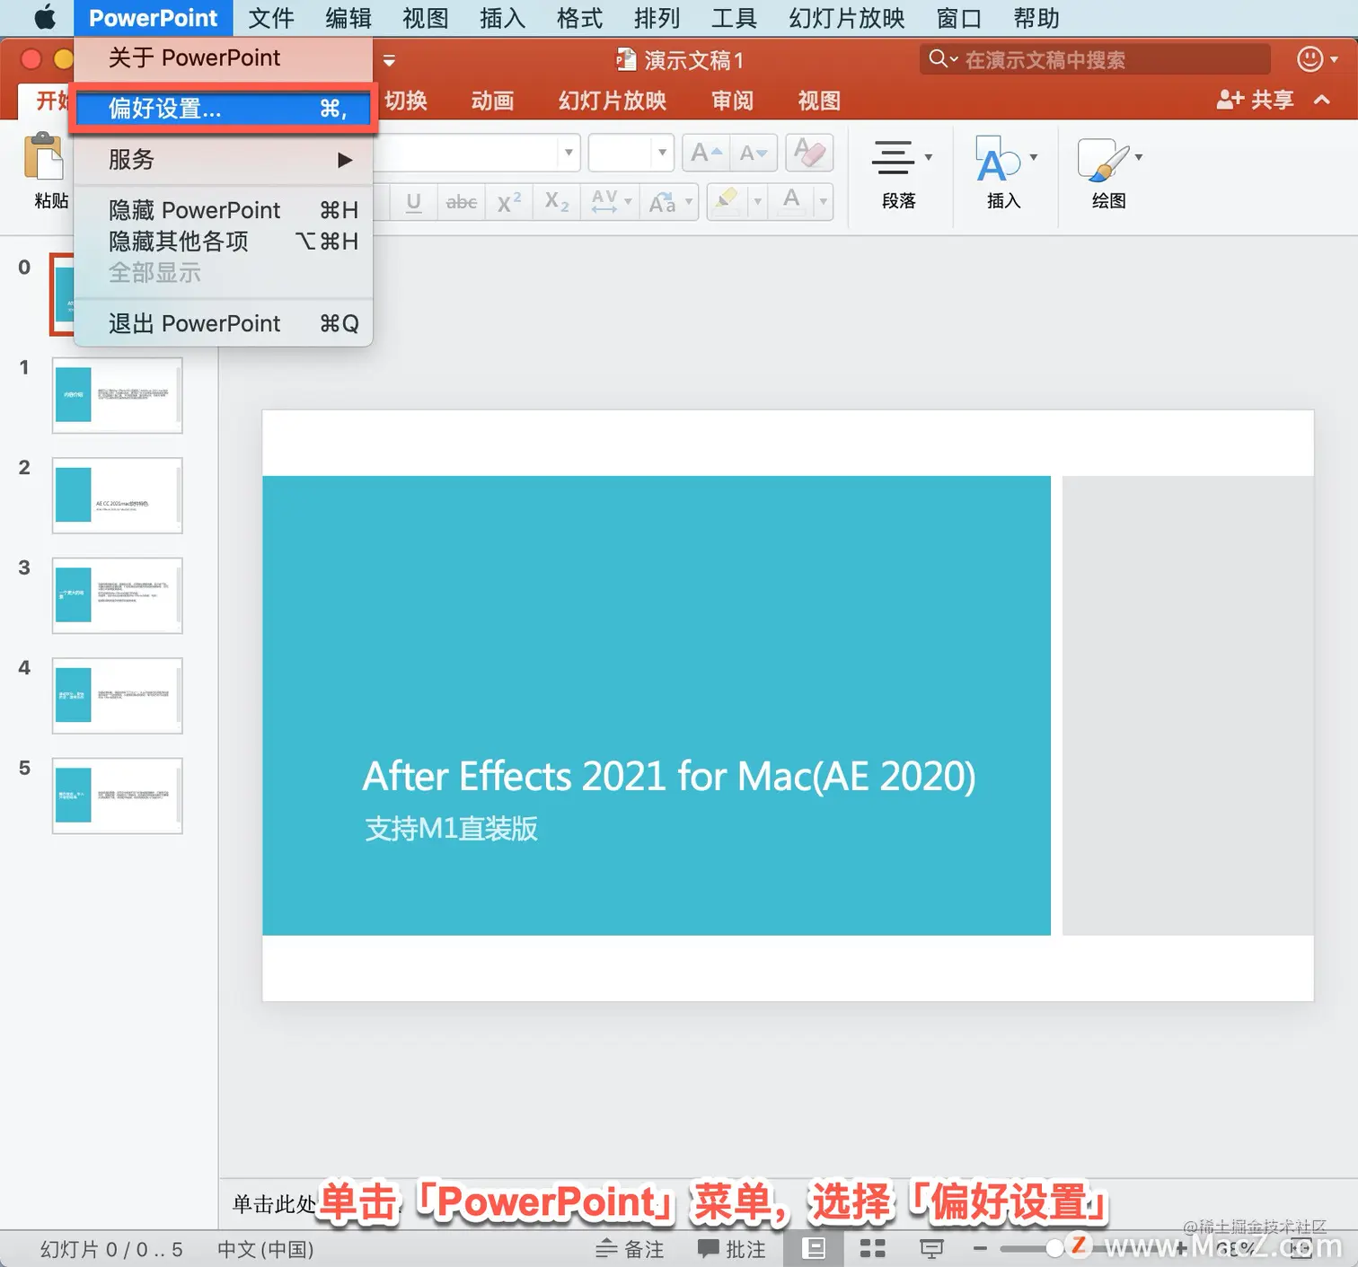The width and height of the screenshot is (1358, 1267).
Task: Expand the font color dropdown arrow
Action: (x=823, y=202)
